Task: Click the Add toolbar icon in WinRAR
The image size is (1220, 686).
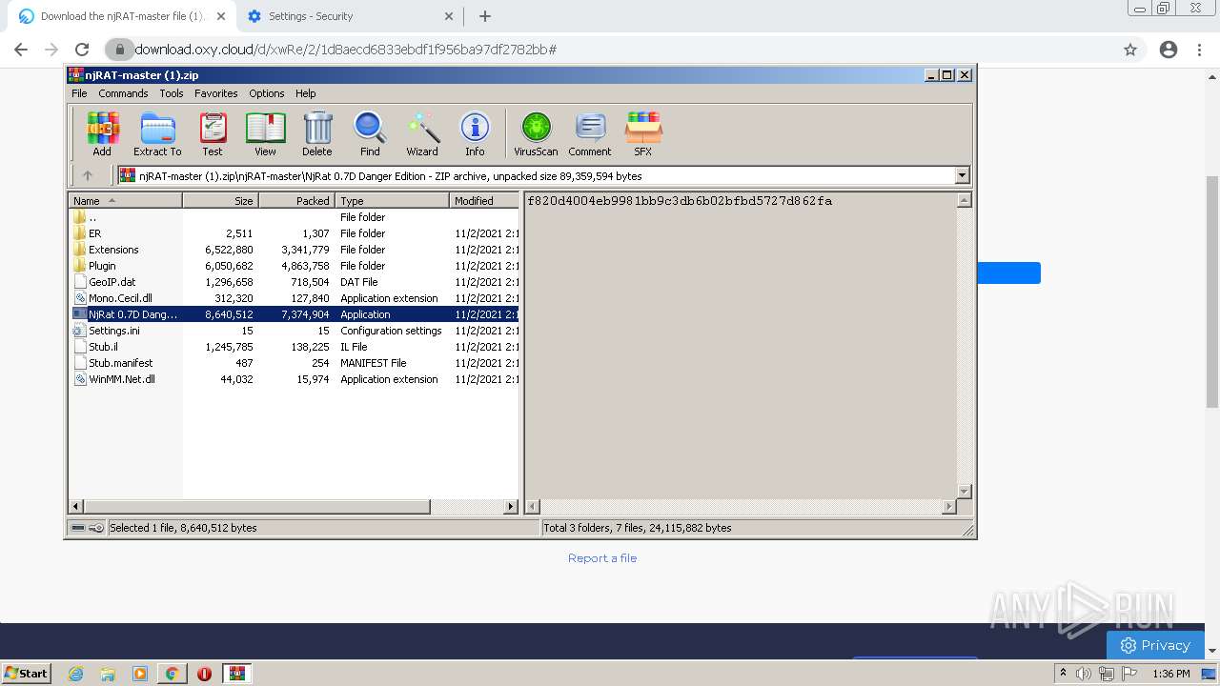Action: click(x=102, y=133)
